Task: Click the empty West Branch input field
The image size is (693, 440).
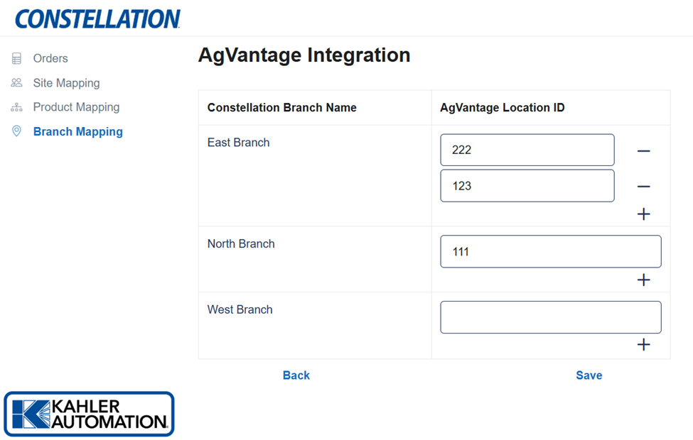Action: pyautogui.click(x=550, y=317)
